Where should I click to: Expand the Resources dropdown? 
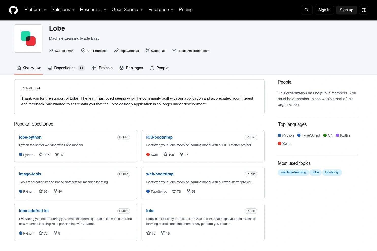coord(93,10)
